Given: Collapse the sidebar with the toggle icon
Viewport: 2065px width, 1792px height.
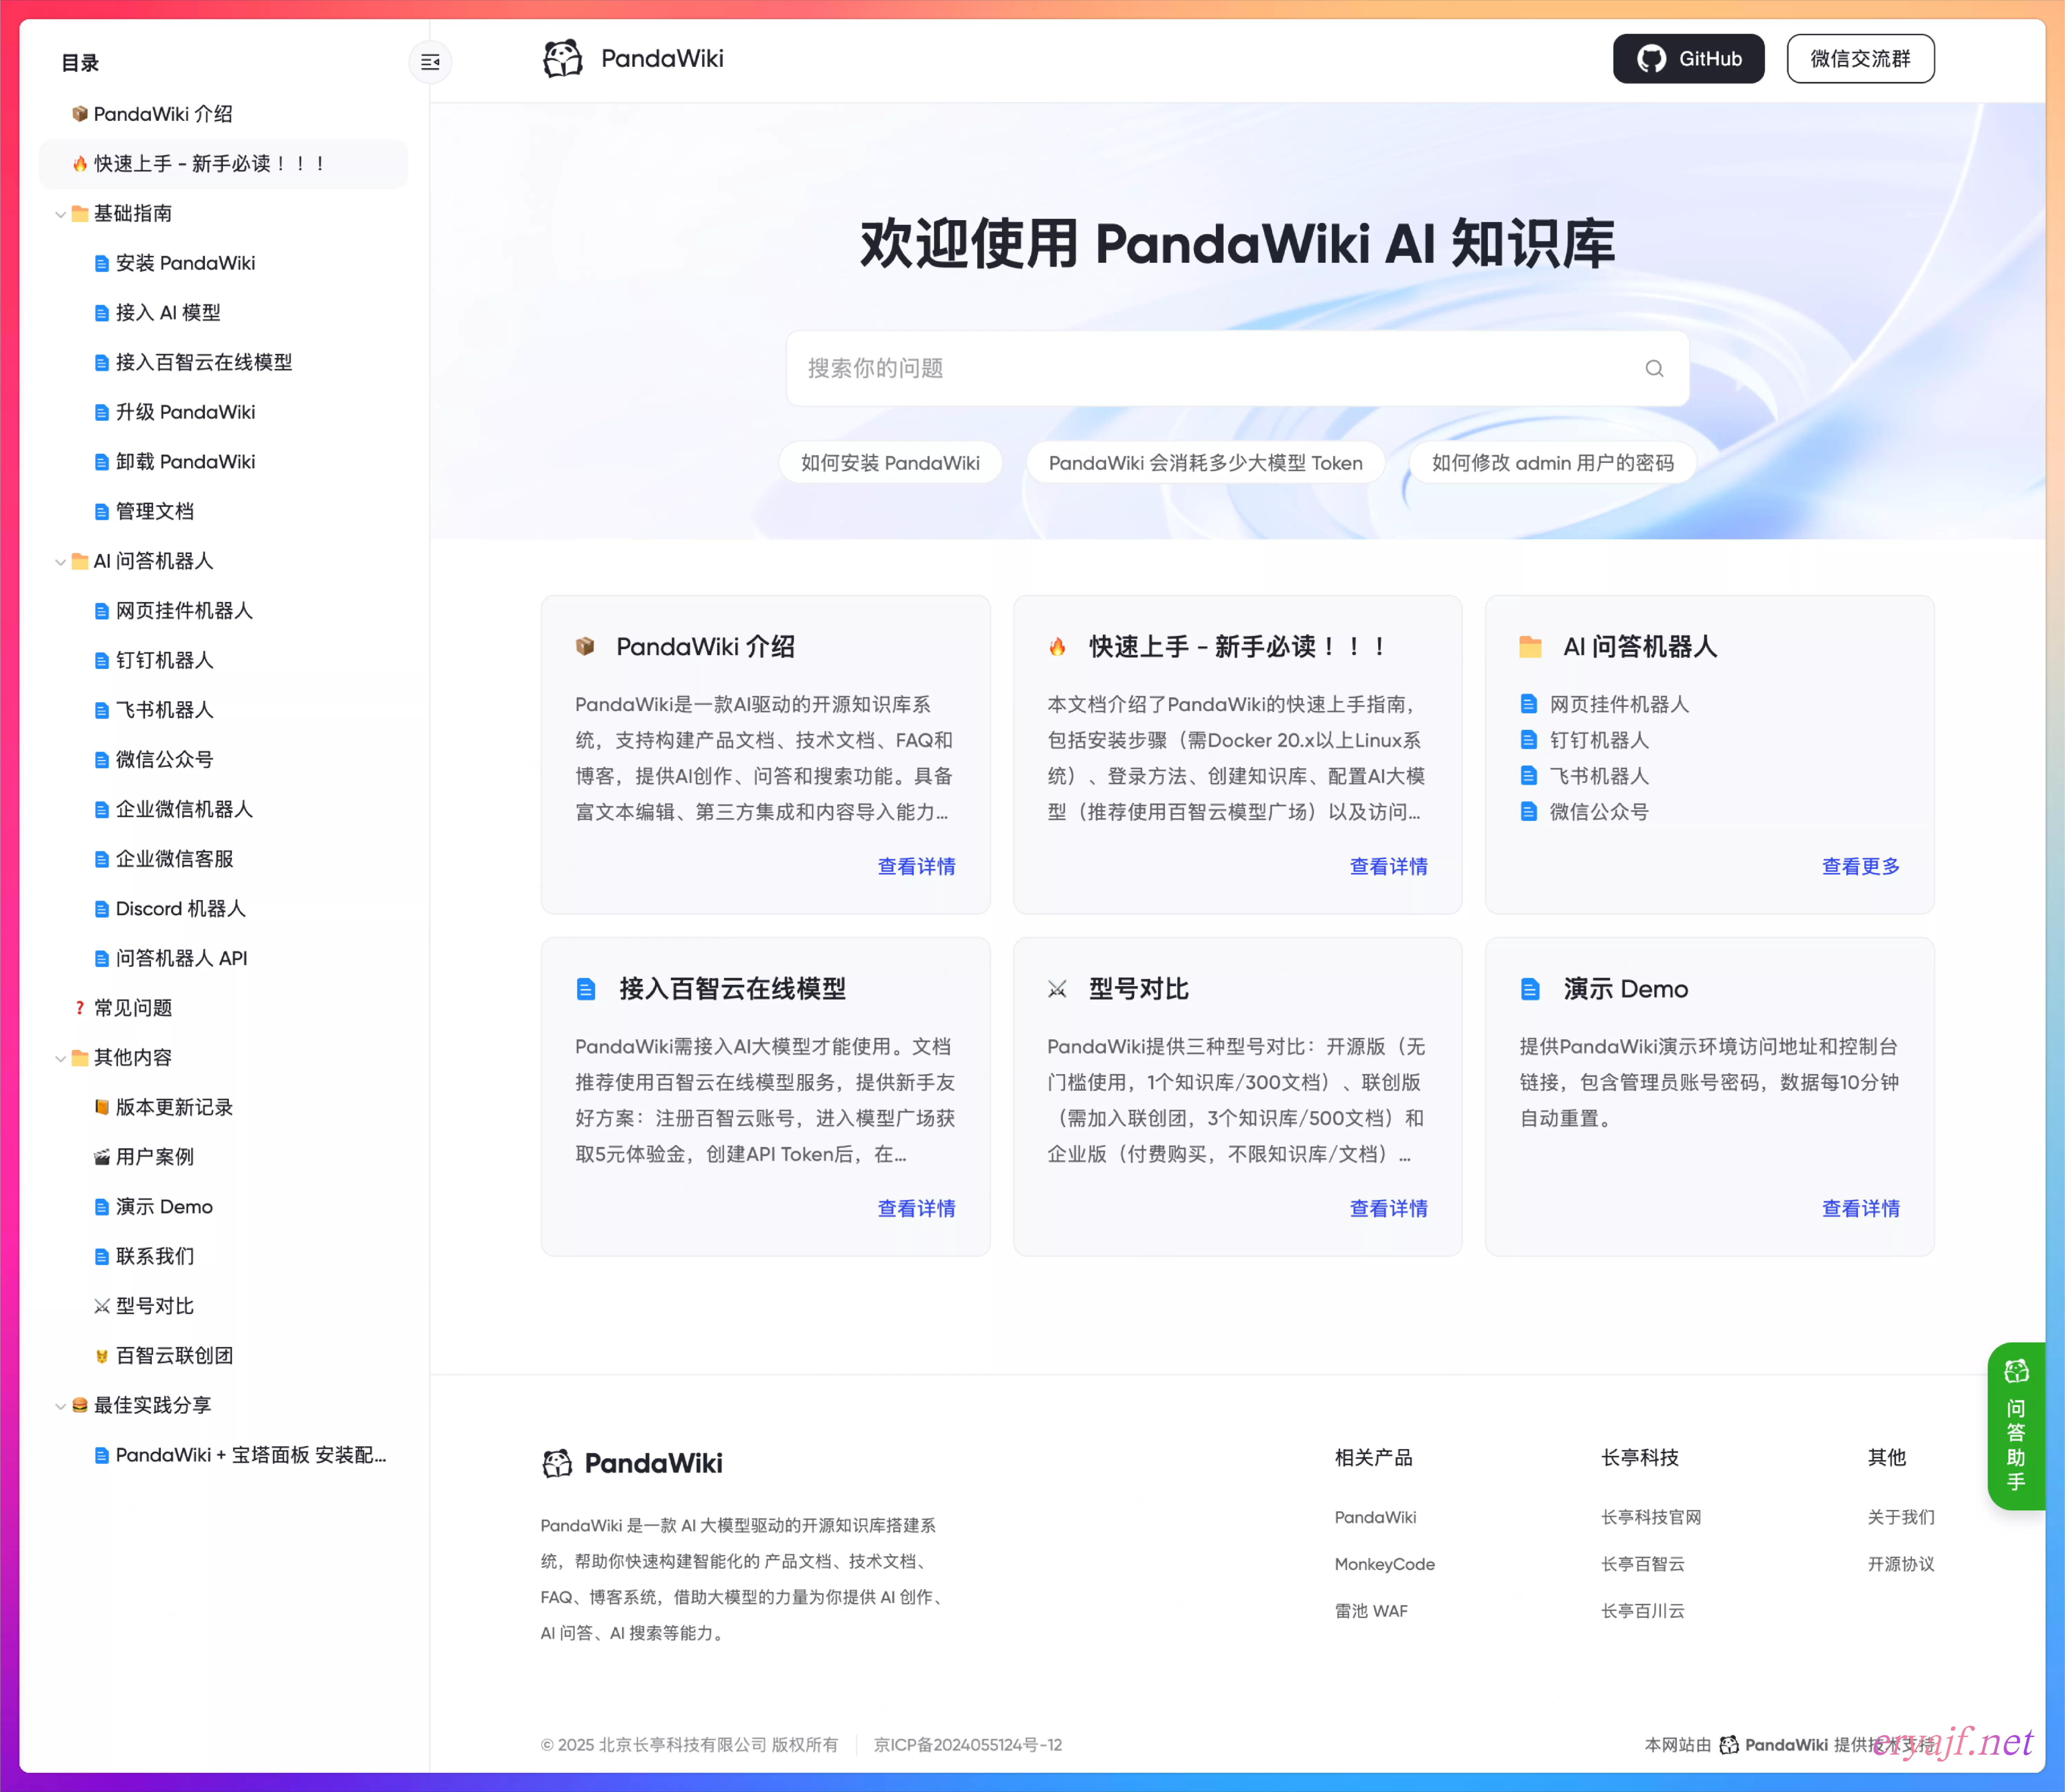Looking at the screenshot, I should click(x=430, y=62).
